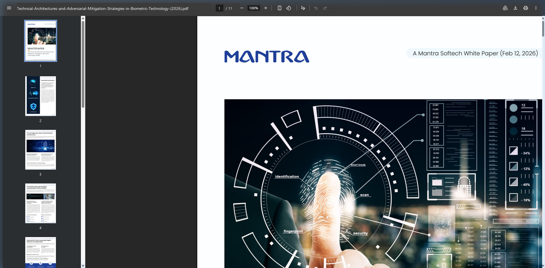Image resolution: width=545 pixels, height=268 pixels.
Task: Select page 1 thumbnail
Action: point(41,41)
